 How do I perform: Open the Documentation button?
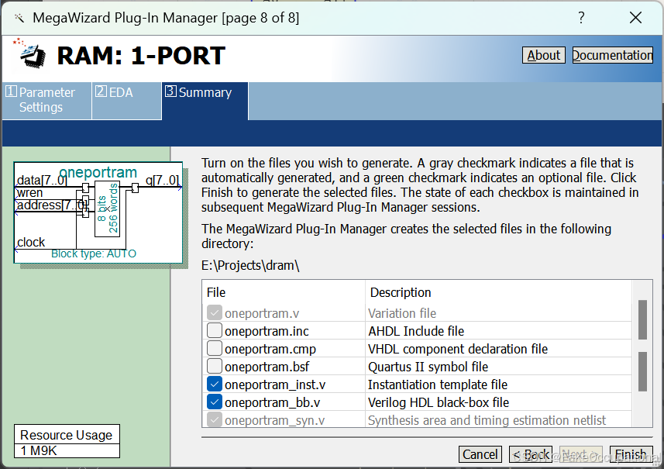[612, 55]
